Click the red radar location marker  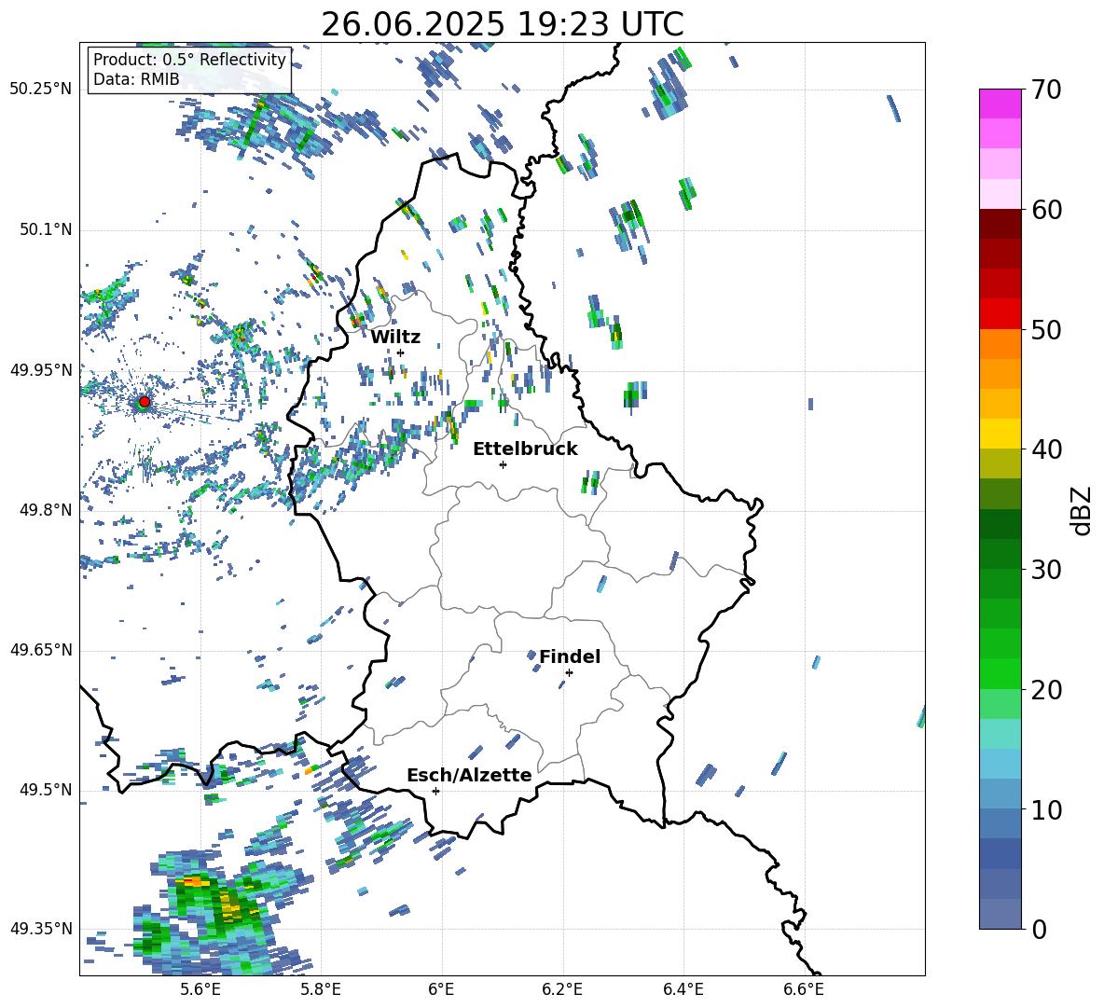click(145, 402)
